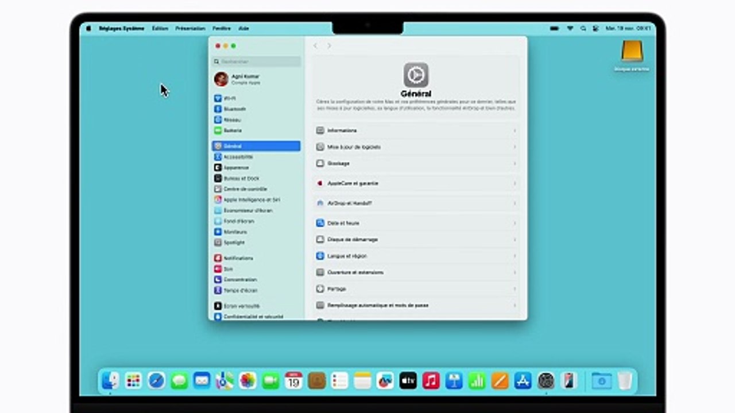The image size is (735, 413).
Task: Select Économiseur d'écran in the sidebar
Action: (x=256, y=211)
